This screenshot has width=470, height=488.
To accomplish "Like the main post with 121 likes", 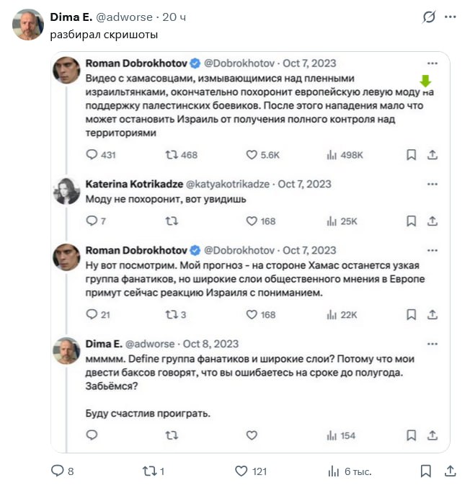I will (x=241, y=471).
